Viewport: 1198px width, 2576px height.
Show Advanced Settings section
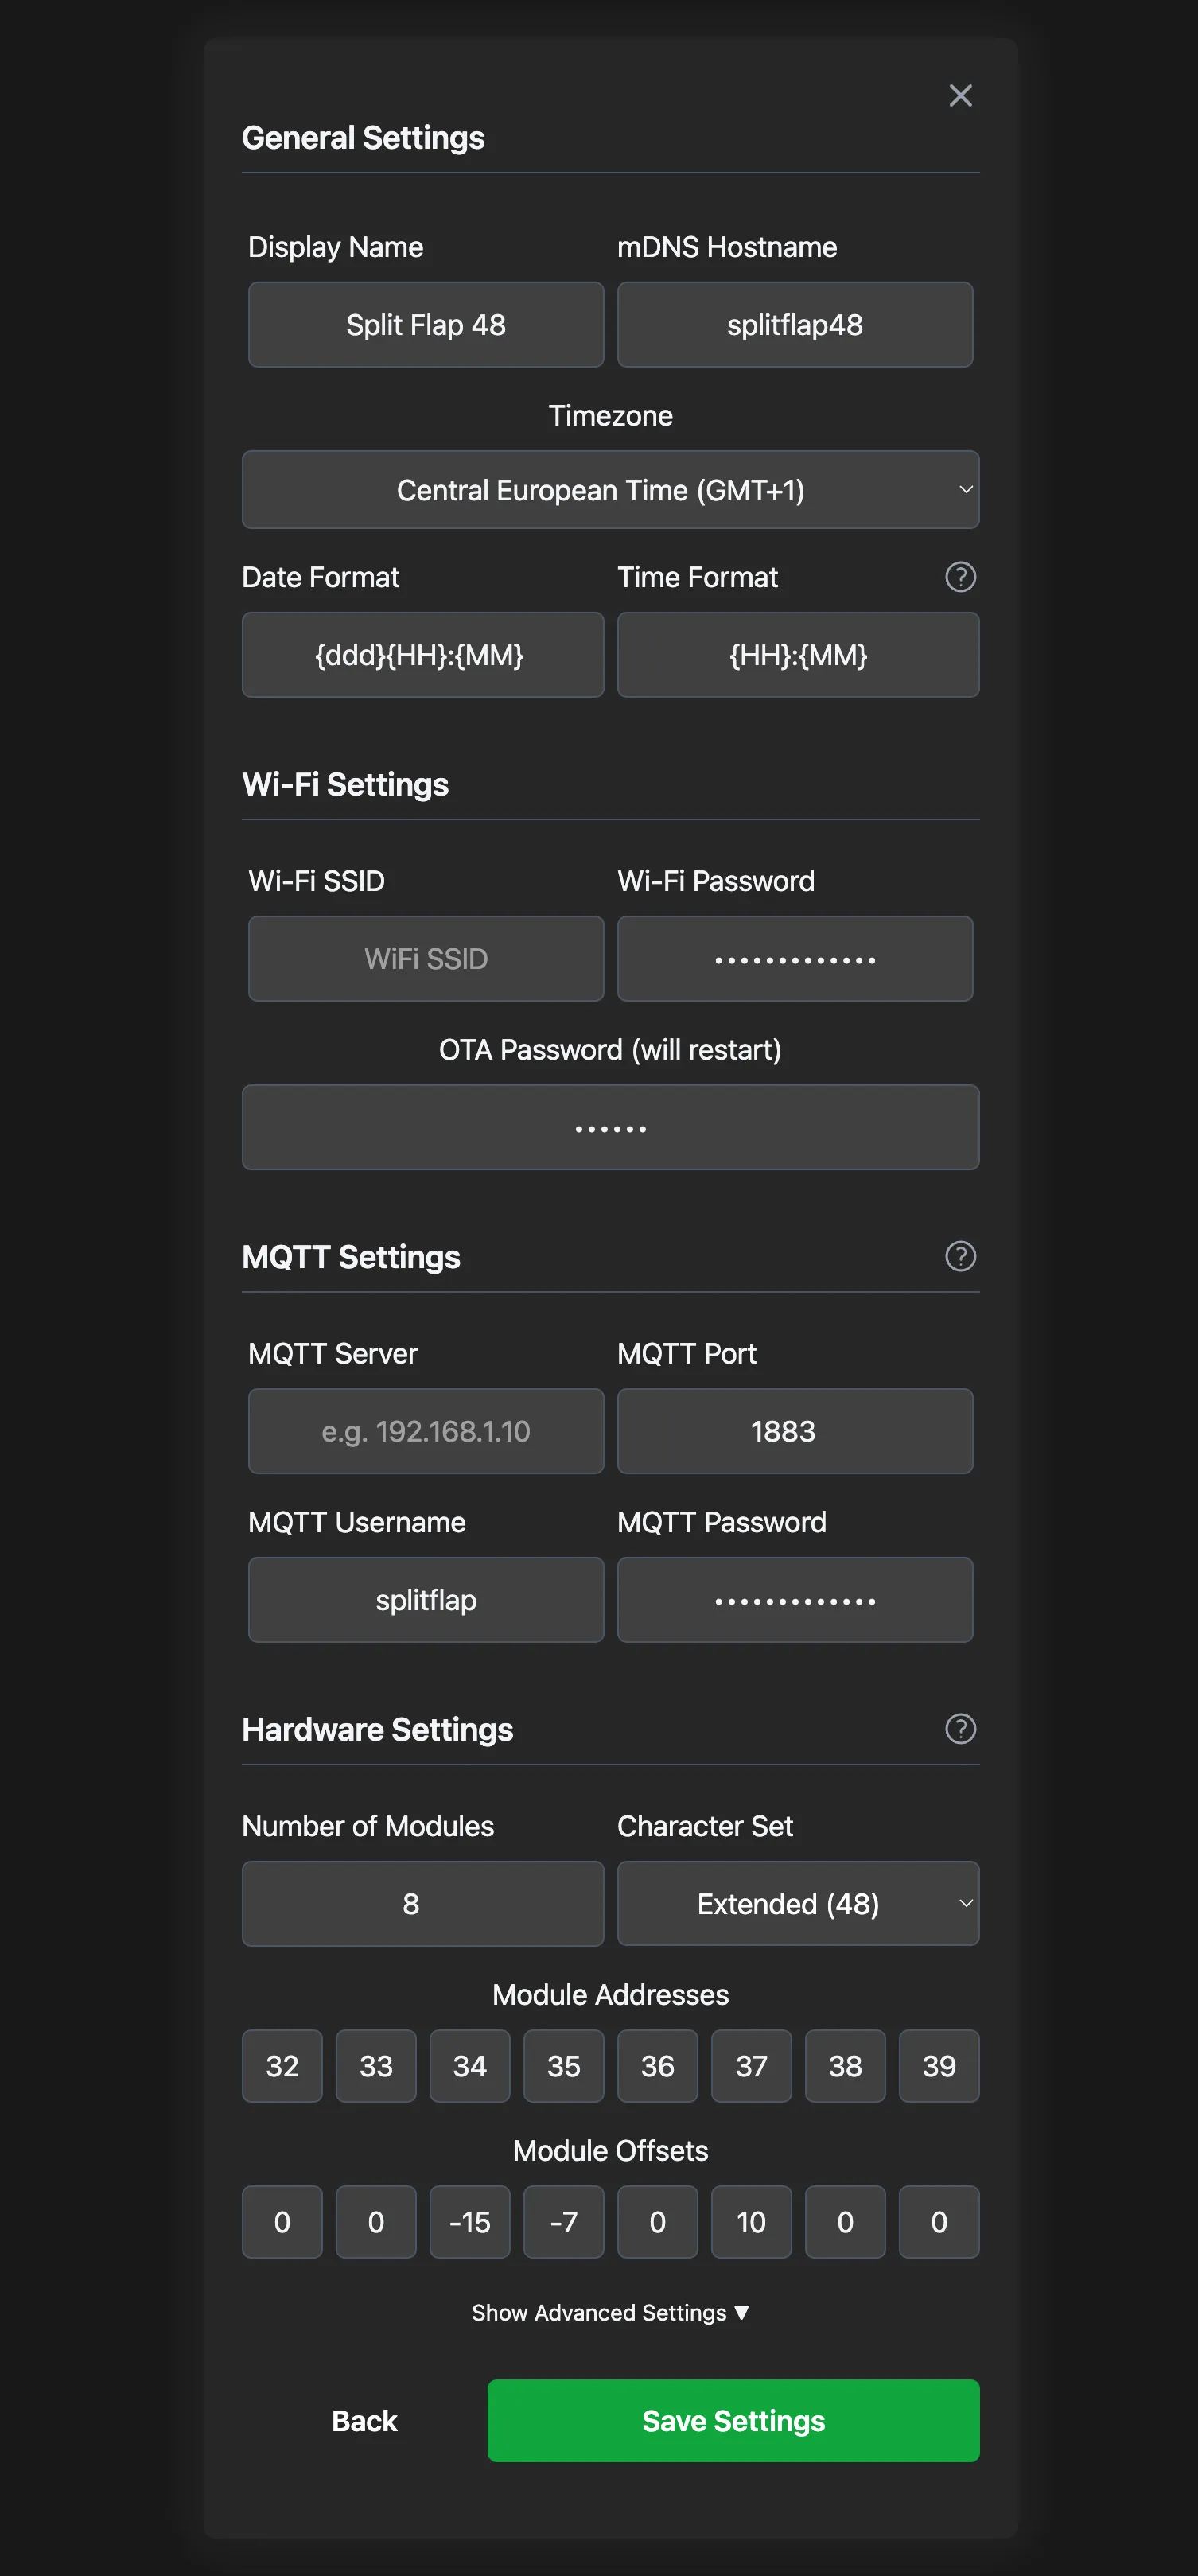point(610,2312)
